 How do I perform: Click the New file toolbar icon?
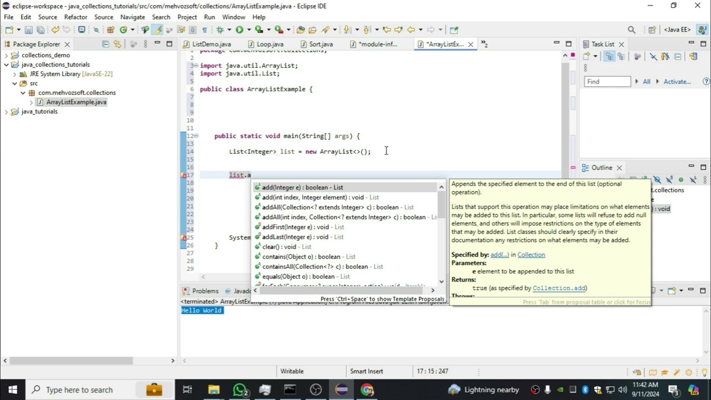(9, 29)
